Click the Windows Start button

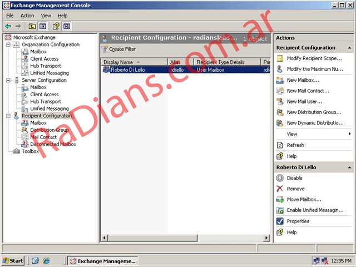(13, 260)
